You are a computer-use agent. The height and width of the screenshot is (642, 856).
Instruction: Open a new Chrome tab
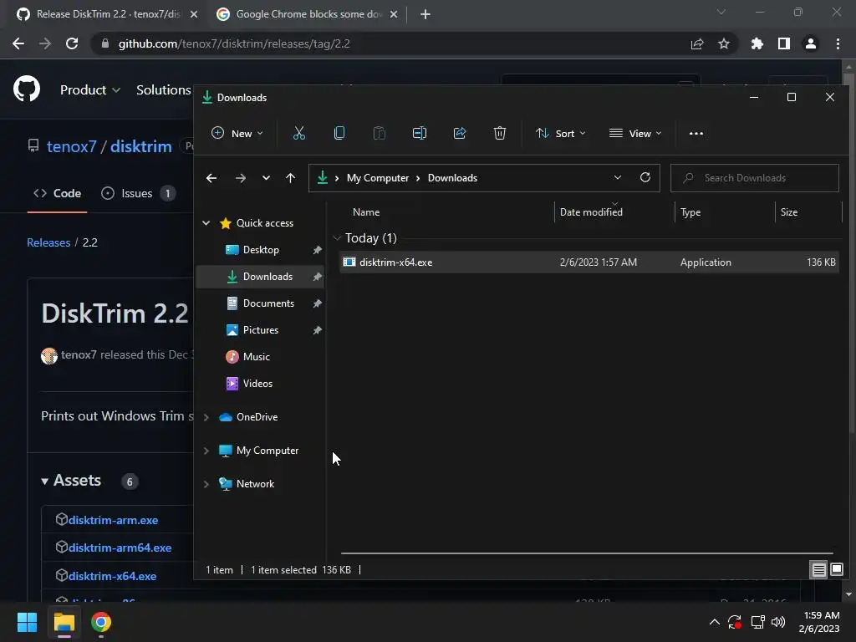tap(425, 14)
